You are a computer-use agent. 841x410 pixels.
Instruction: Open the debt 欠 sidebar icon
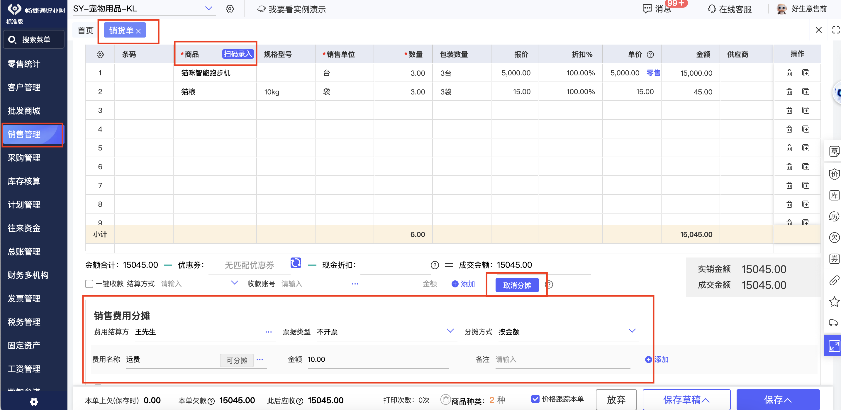point(834,237)
